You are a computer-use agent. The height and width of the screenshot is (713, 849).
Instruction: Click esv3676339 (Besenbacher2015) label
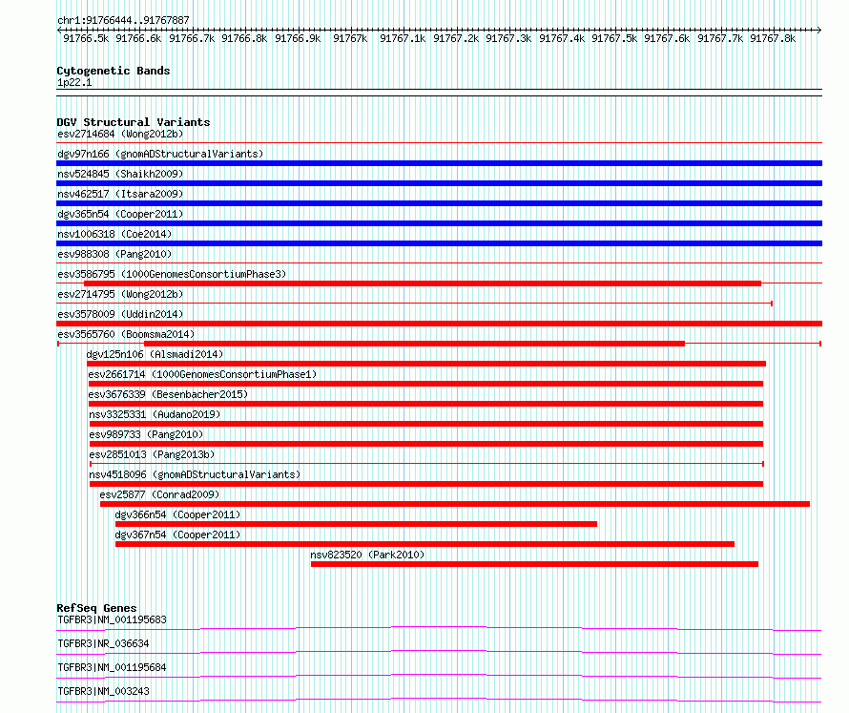pos(168,394)
